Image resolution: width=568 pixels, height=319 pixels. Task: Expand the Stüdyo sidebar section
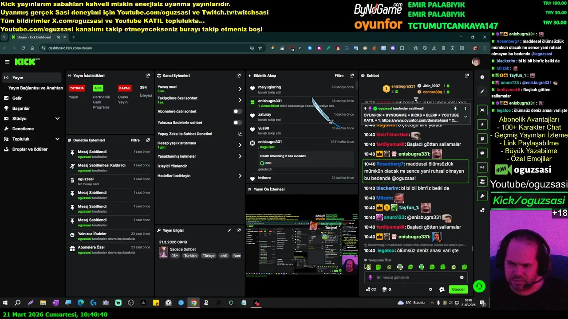pos(57,119)
